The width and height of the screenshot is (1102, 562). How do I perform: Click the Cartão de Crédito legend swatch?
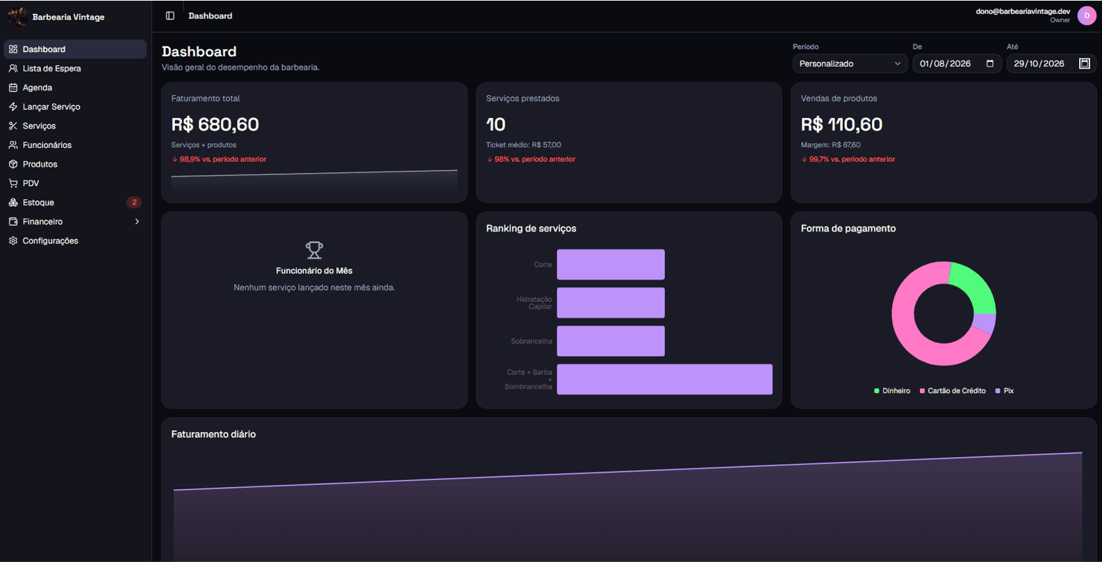pyautogui.click(x=922, y=391)
